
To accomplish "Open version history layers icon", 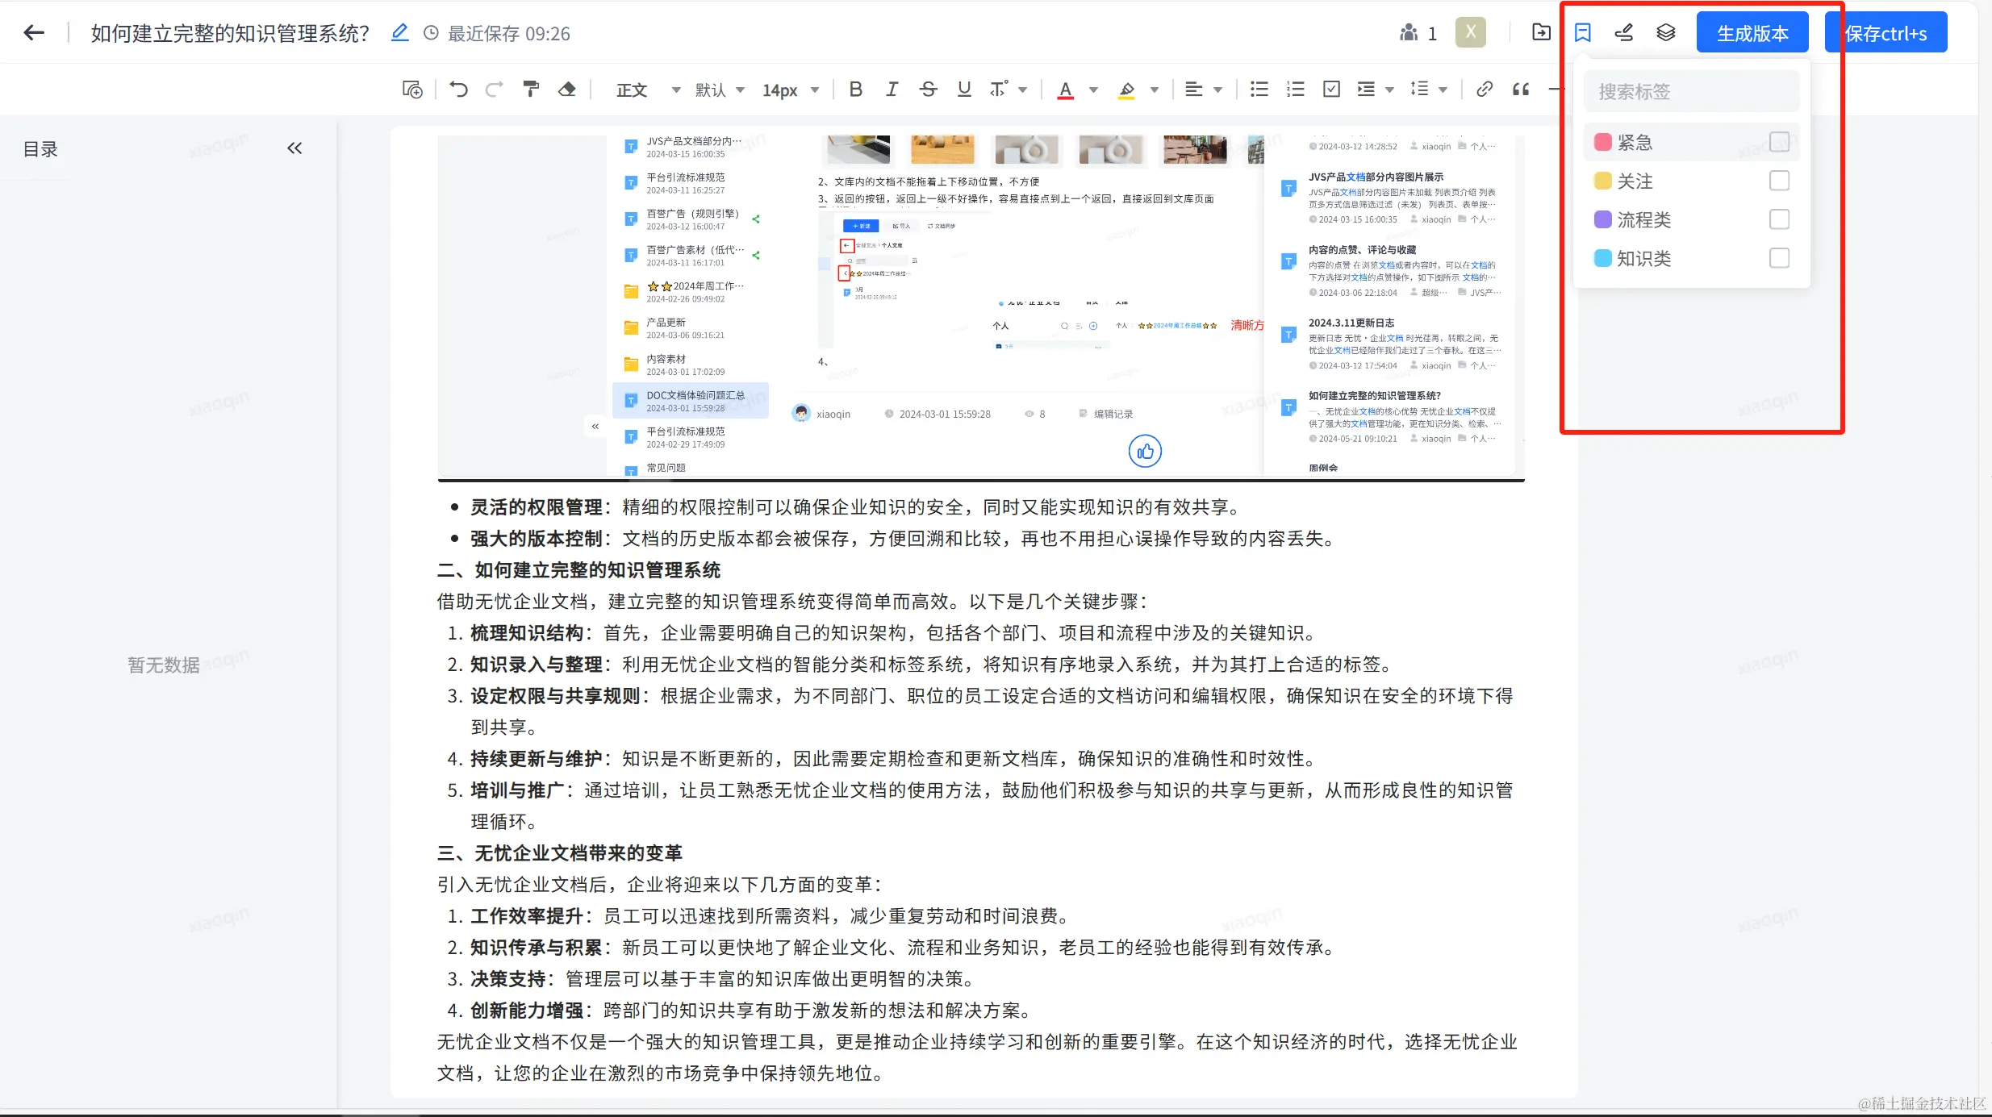I will [1665, 33].
